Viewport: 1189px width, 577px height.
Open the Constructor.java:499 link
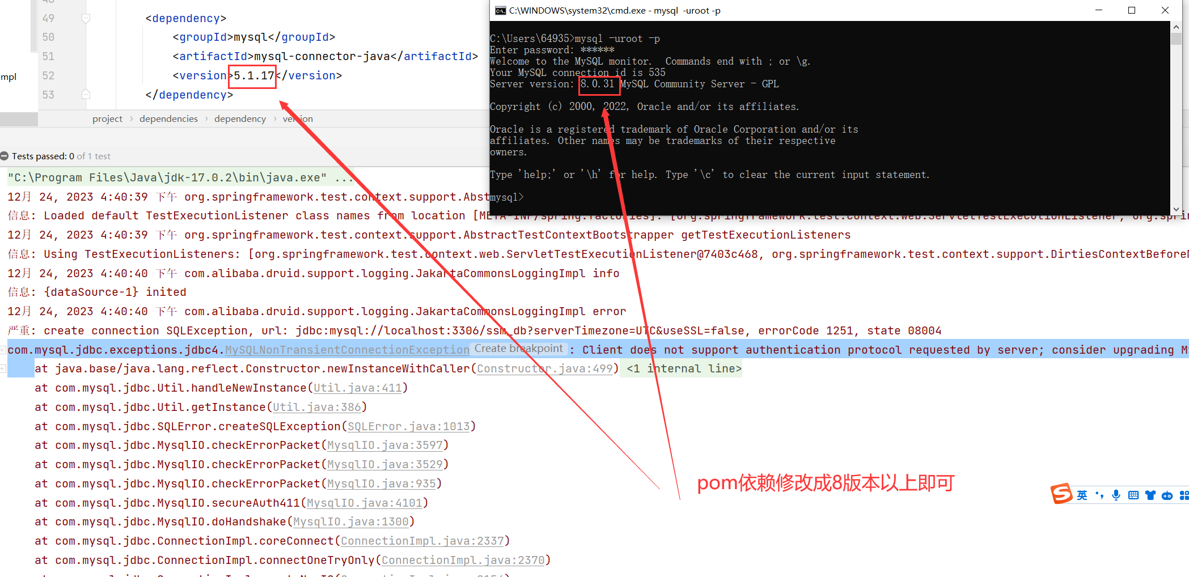(544, 368)
